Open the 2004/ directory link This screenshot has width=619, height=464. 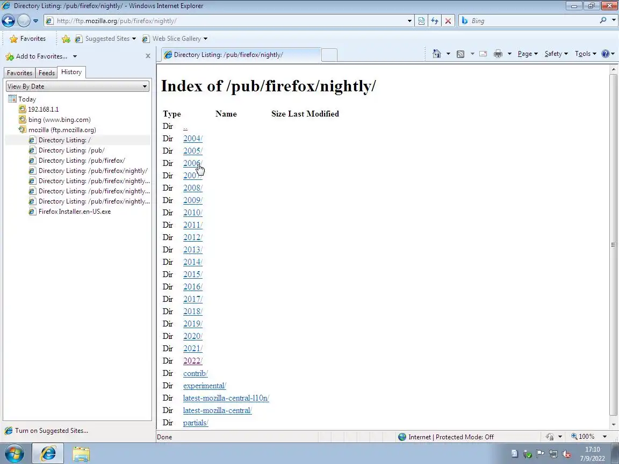tap(193, 139)
